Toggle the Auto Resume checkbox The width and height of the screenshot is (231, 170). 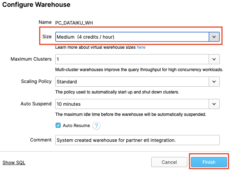[x=58, y=126]
